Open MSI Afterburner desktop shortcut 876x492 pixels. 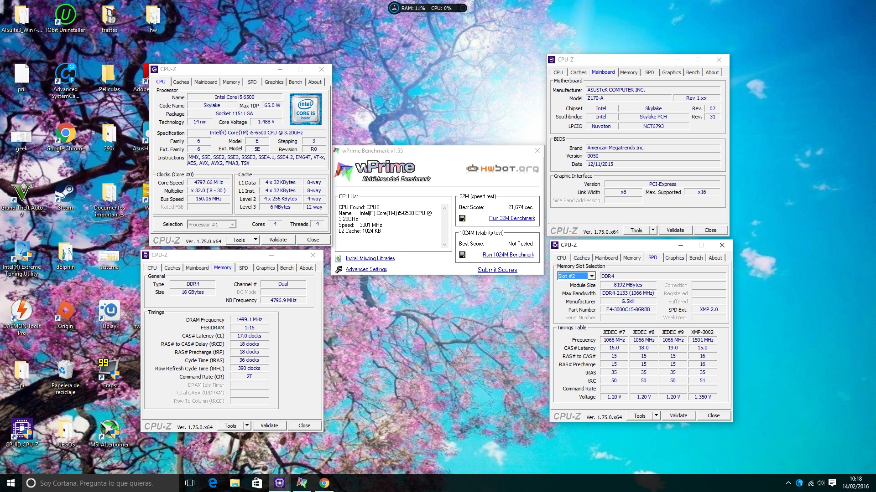click(x=109, y=433)
